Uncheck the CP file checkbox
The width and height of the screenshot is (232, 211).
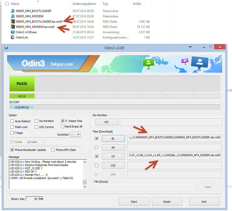[96, 156]
